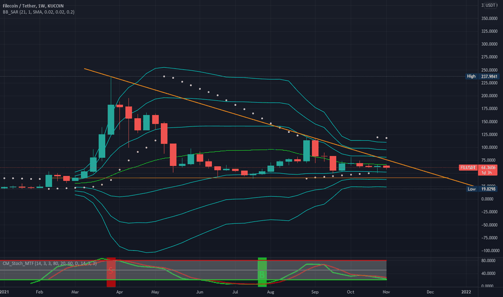Click the Filecoin / Tether symbol title
503x297 pixels.
pyautogui.click(x=33, y=6)
